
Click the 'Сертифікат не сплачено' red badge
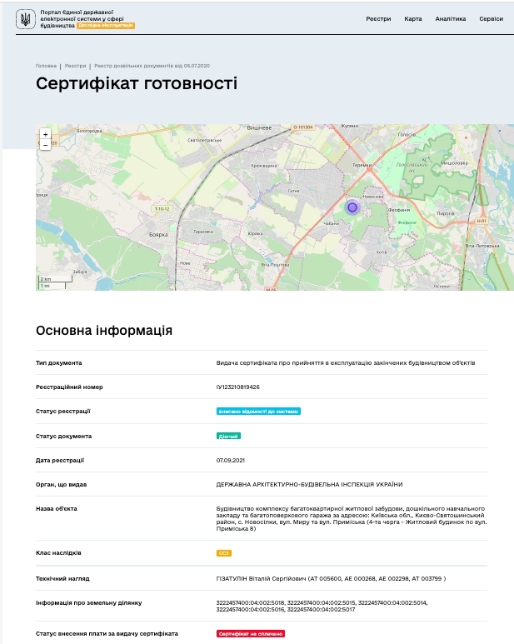[251, 634]
